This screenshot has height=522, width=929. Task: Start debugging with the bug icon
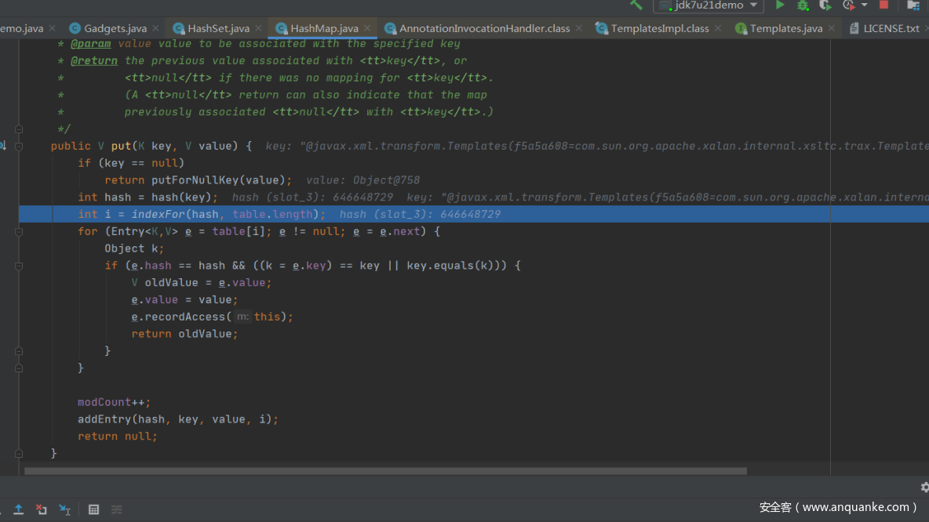click(x=803, y=5)
